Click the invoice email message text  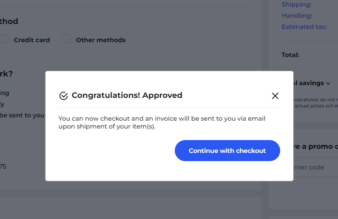point(162,122)
